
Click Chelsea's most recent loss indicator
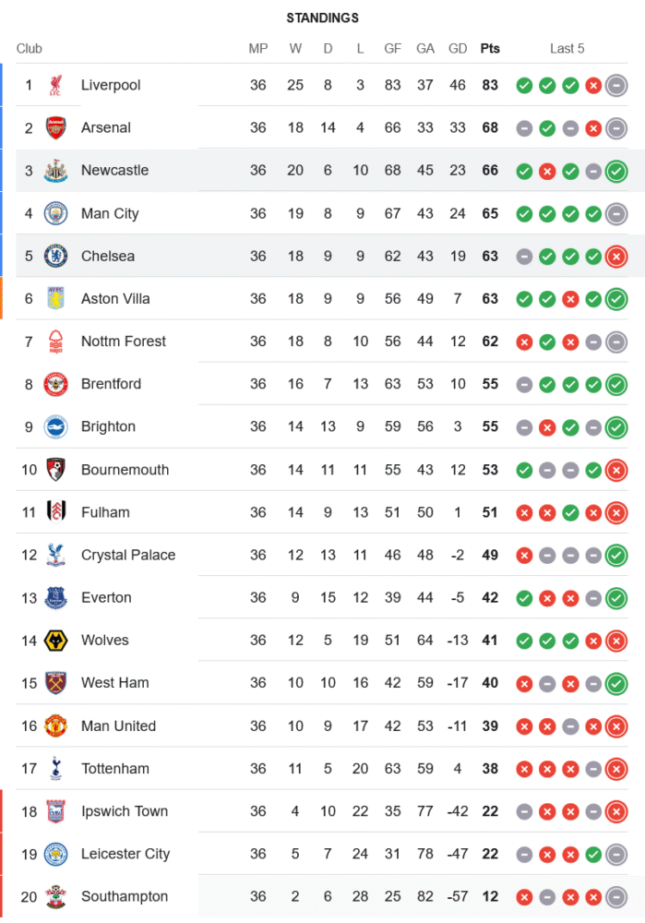click(616, 256)
